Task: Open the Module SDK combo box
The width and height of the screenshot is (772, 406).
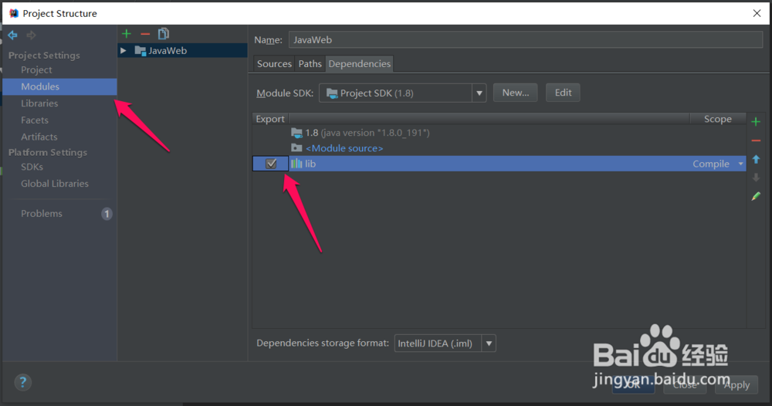Action: tap(402, 93)
